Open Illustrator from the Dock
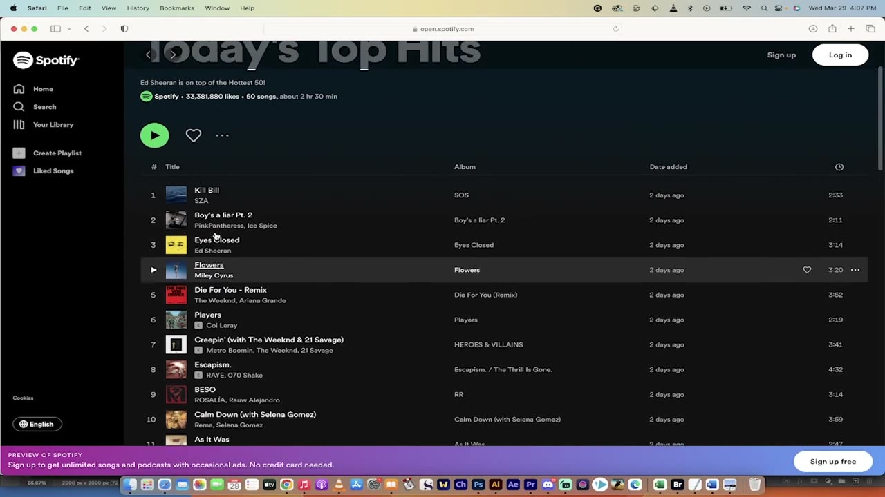Image resolution: width=885 pixels, height=497 pixels. pyautogui.click(x=495, y=485)
